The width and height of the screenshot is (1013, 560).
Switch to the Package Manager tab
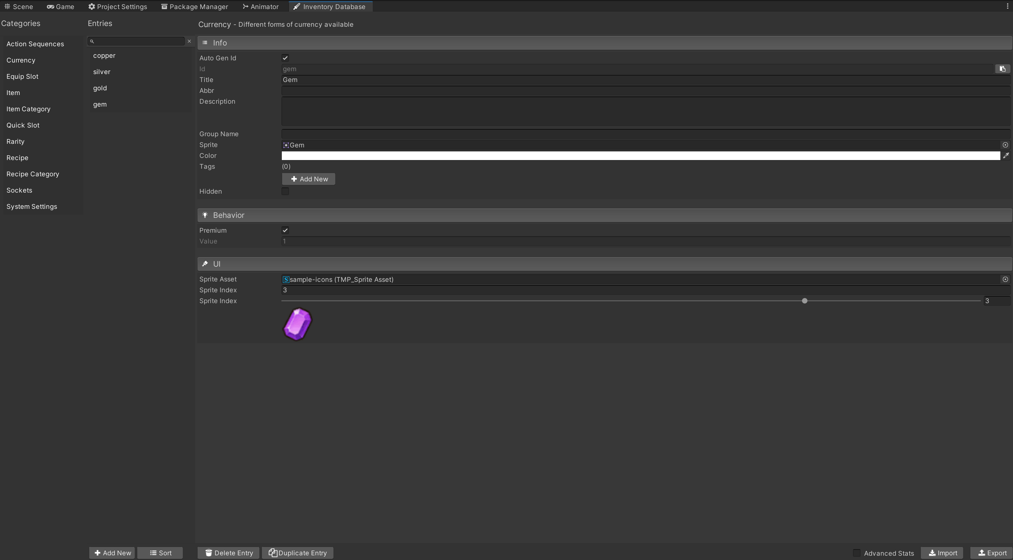pos(194,7)
